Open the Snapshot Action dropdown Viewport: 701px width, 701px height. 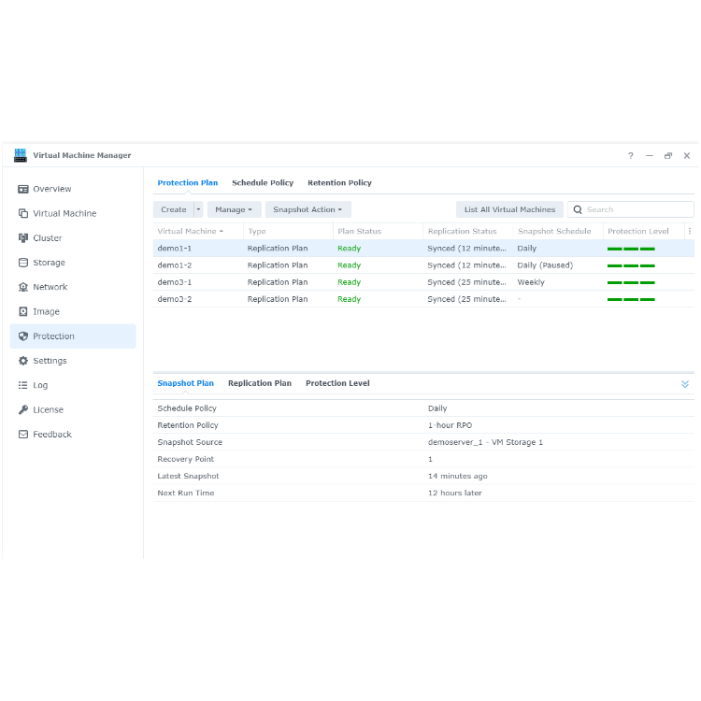[308, 209]
